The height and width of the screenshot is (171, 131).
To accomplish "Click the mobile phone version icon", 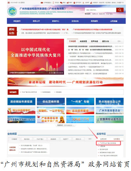I will [53, 3].
